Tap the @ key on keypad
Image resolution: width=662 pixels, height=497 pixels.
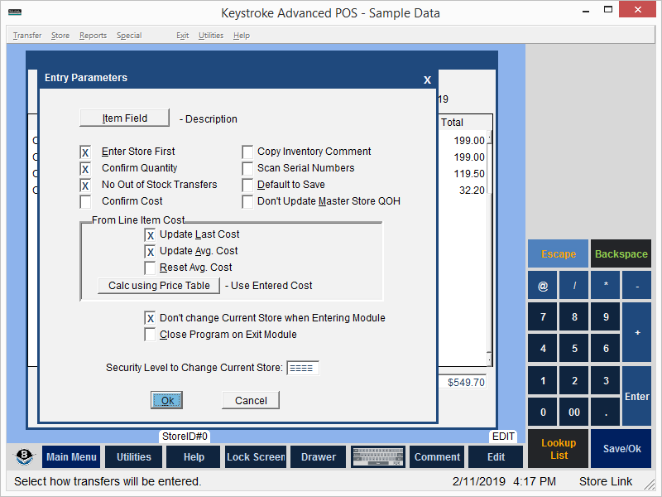click(x=543, y=286)
